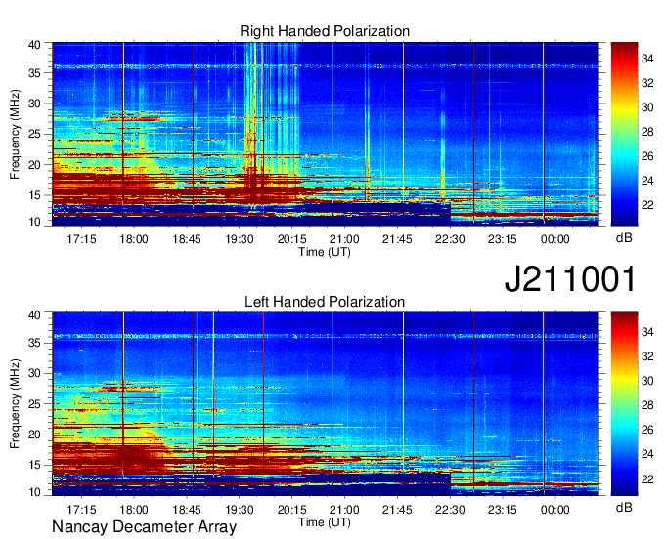Click the 18:45 time tick under the Left Handed plot
The height and width of the screenshot is (539, 665).
click(x=187, y=510)
